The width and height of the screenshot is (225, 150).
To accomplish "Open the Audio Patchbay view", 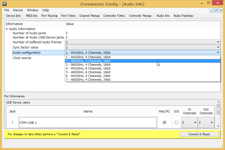I will (x=183, y=16).
